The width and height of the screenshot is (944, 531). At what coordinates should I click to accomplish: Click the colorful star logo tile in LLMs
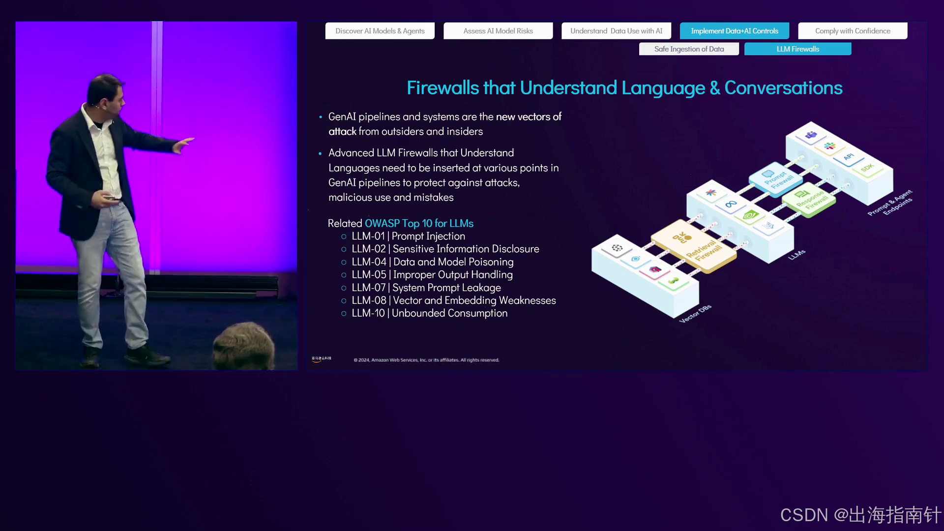[711, 193]
